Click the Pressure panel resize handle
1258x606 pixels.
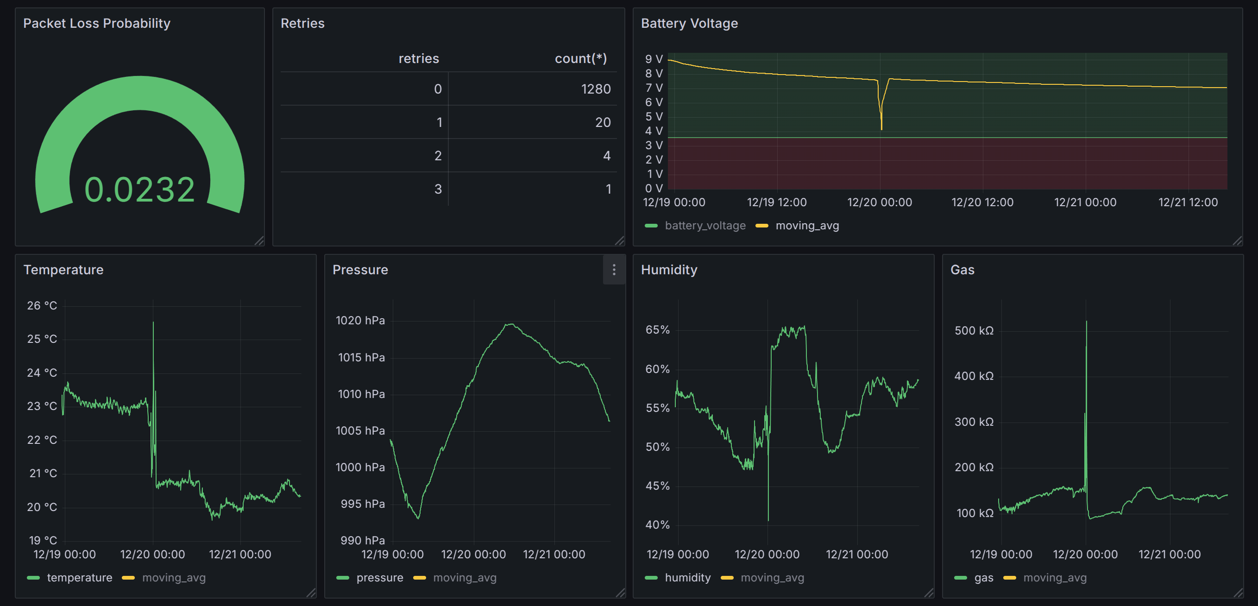coord(620,593)
